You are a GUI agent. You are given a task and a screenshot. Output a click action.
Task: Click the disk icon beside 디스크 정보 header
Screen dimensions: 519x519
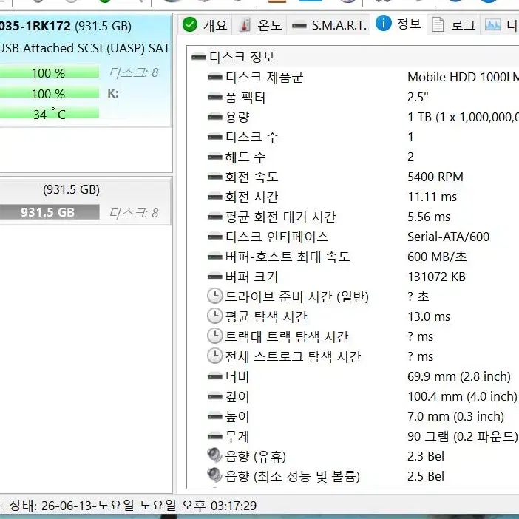pos(199,57)
